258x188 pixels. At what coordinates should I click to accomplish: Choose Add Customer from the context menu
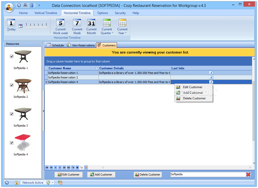pos(194,93)
